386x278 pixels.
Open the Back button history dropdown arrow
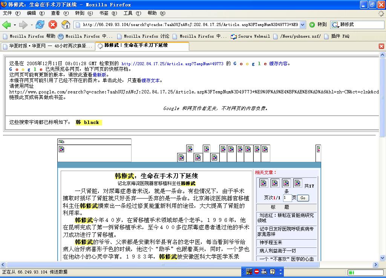click(15, 25)
